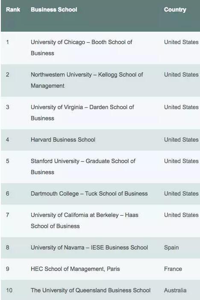The width and height of the screenshot is (200, 300).
Task: Click University of Virginia Darden School
Action: click(82, 113)
